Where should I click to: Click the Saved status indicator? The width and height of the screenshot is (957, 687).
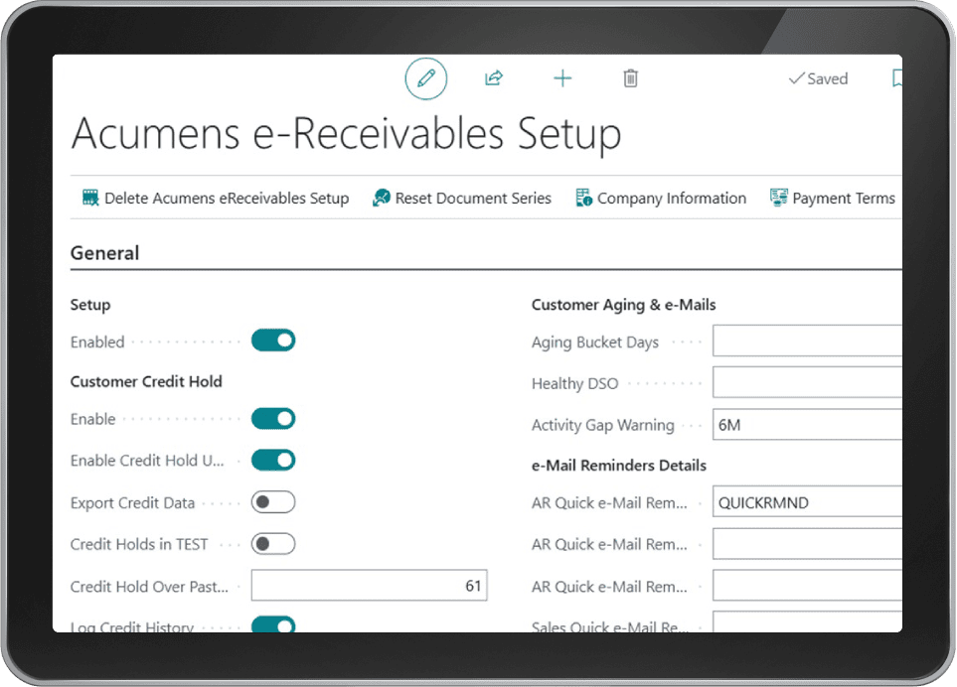tap(819, 78)
